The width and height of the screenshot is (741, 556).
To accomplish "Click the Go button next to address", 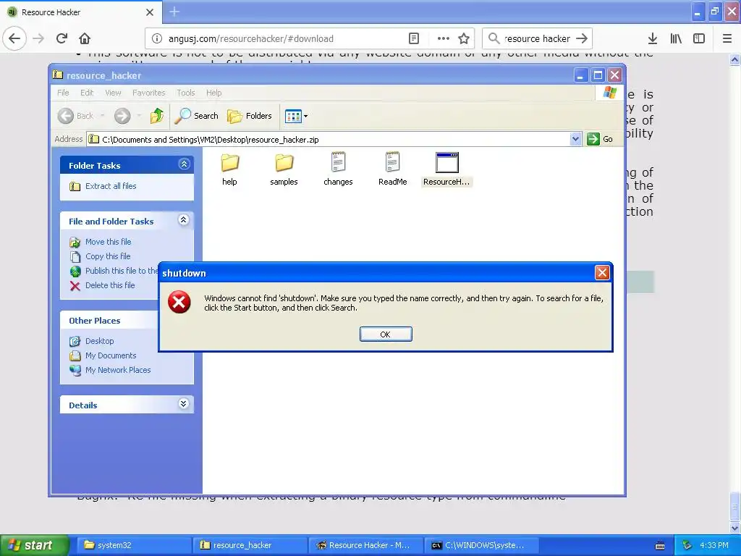I will pyautogui.click(x=600, y=139).
